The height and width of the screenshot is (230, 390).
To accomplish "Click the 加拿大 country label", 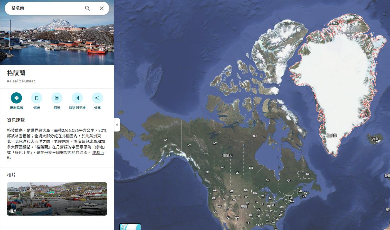I will [227, 156].
